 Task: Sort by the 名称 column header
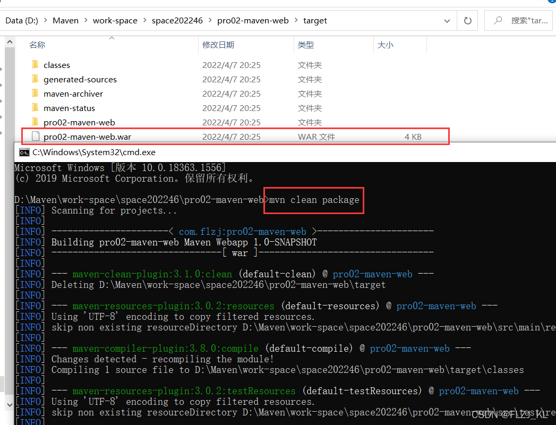coord(37,45)
